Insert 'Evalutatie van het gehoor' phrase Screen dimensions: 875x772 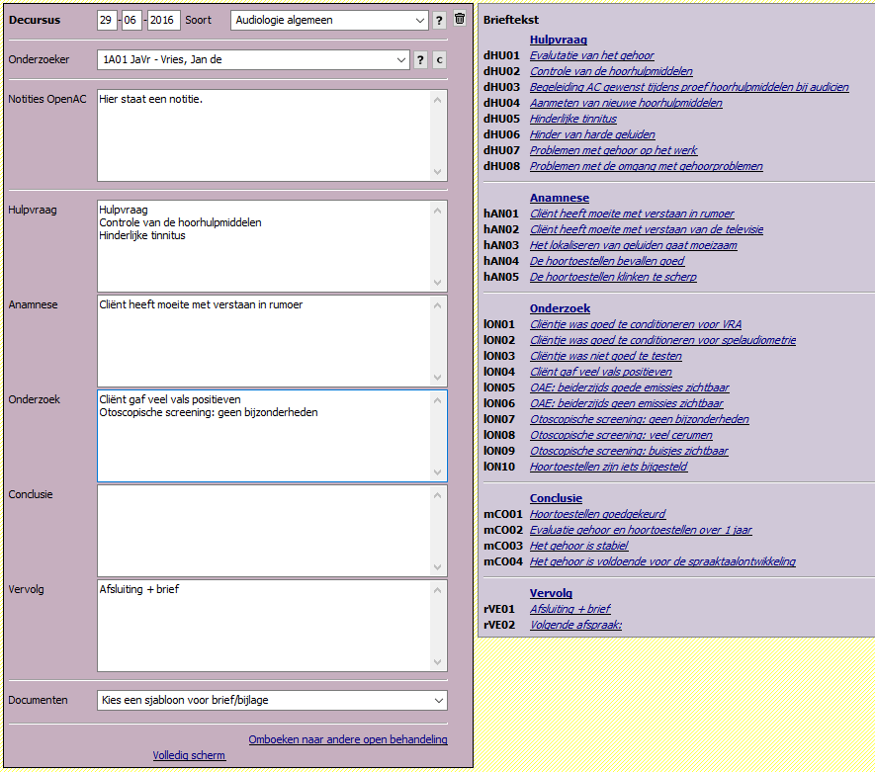pos(591,55)
